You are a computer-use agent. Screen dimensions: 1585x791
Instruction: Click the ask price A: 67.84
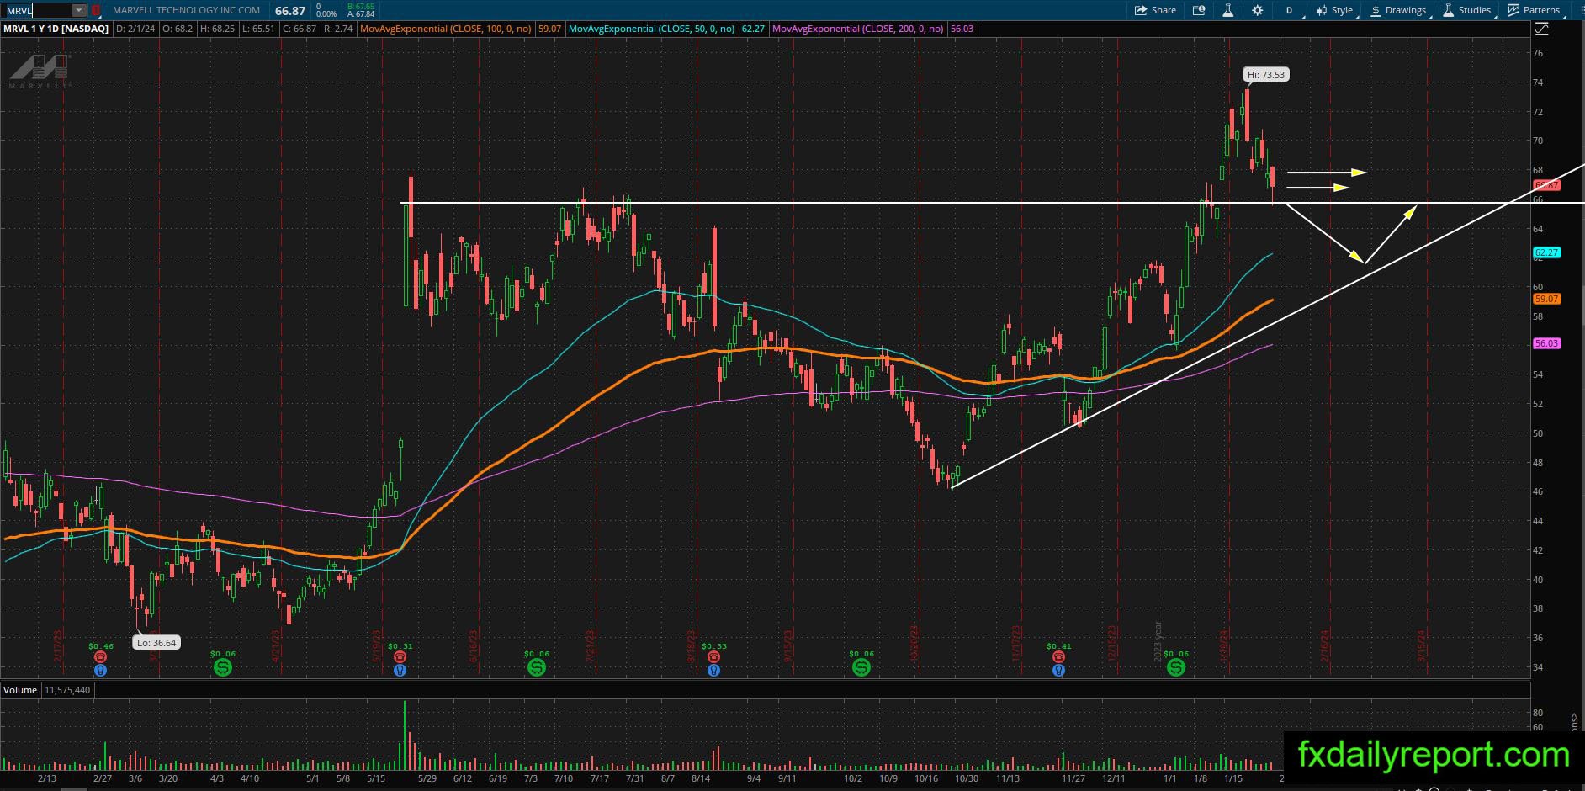(361, 14)
